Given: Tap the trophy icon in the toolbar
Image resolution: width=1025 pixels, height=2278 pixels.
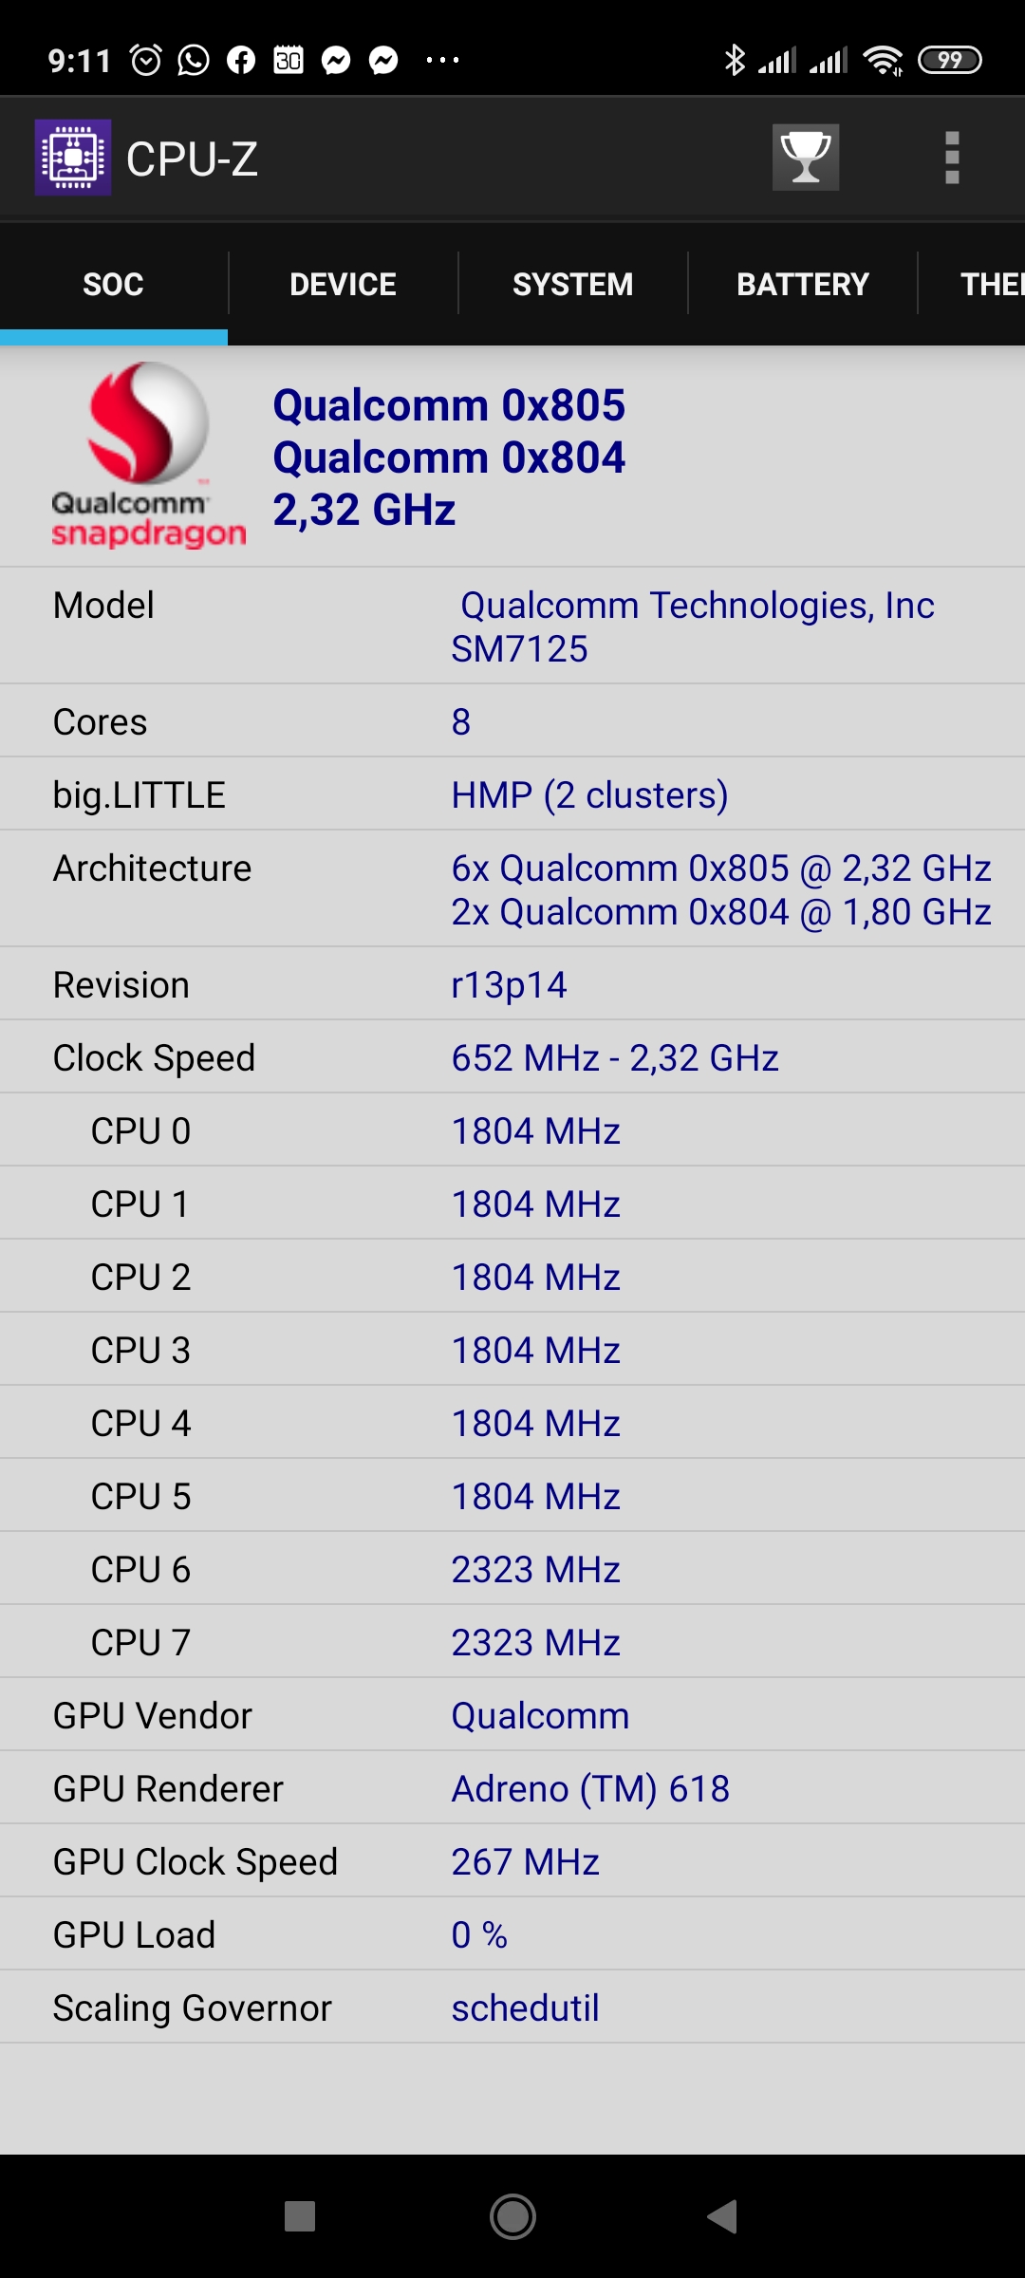Looking at the screenshot, I should [805, 158].
